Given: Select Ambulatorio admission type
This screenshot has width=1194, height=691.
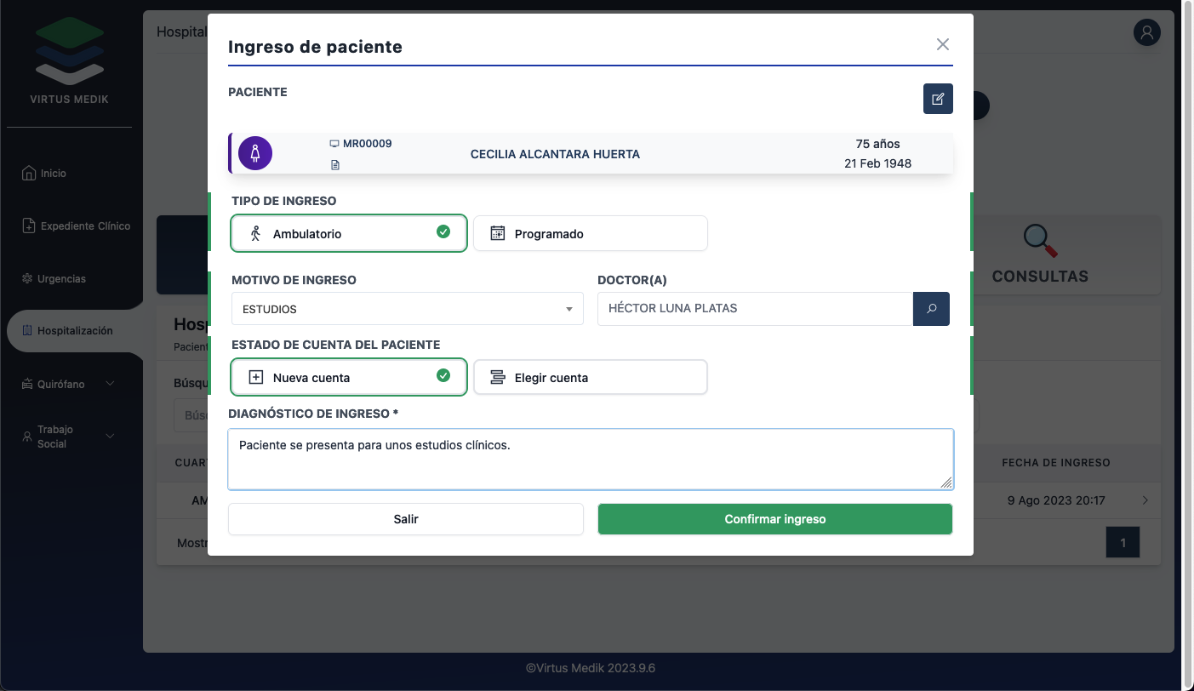Looking at the screenshot, I should pos(349,233).
